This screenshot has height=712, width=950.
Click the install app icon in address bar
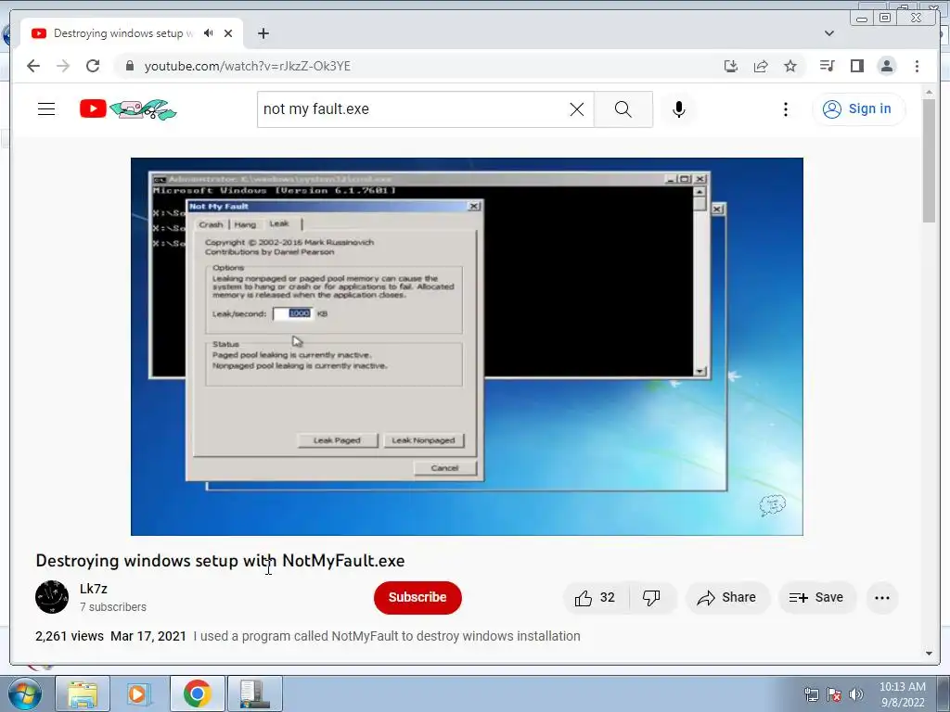(731, 66)
